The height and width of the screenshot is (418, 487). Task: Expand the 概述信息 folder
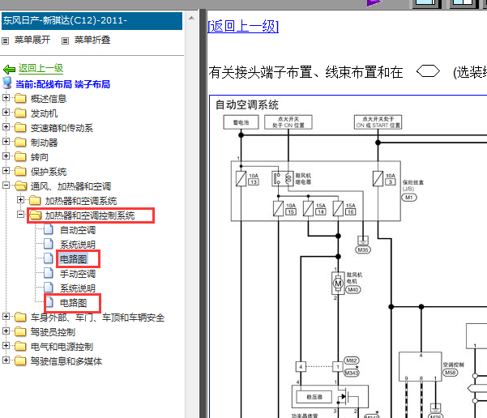pos(6,97)
